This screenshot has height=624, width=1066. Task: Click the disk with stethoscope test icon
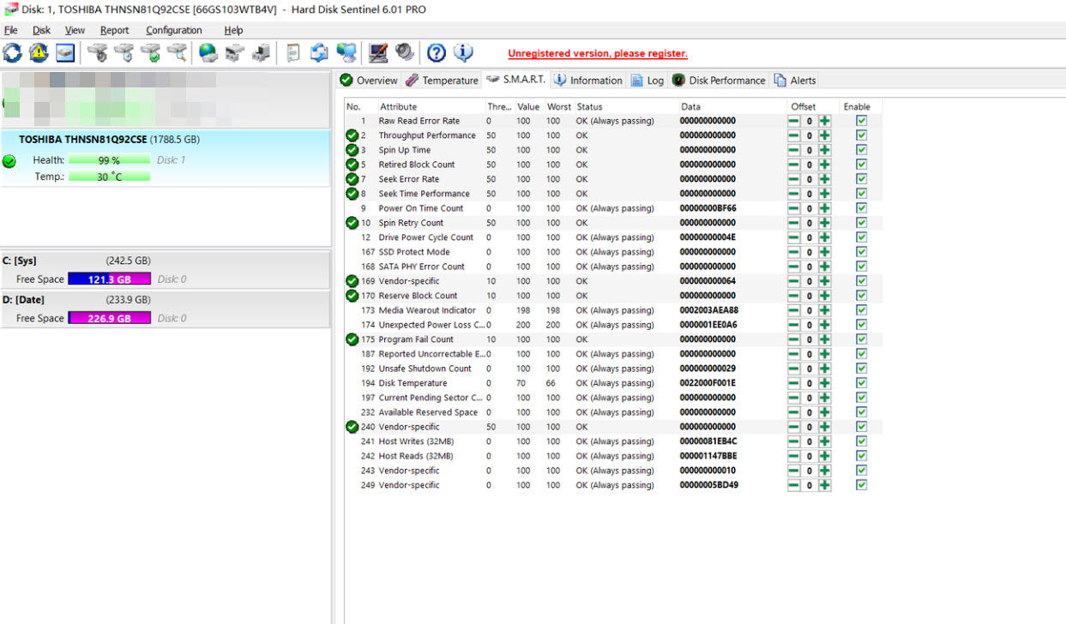[98, 53]
